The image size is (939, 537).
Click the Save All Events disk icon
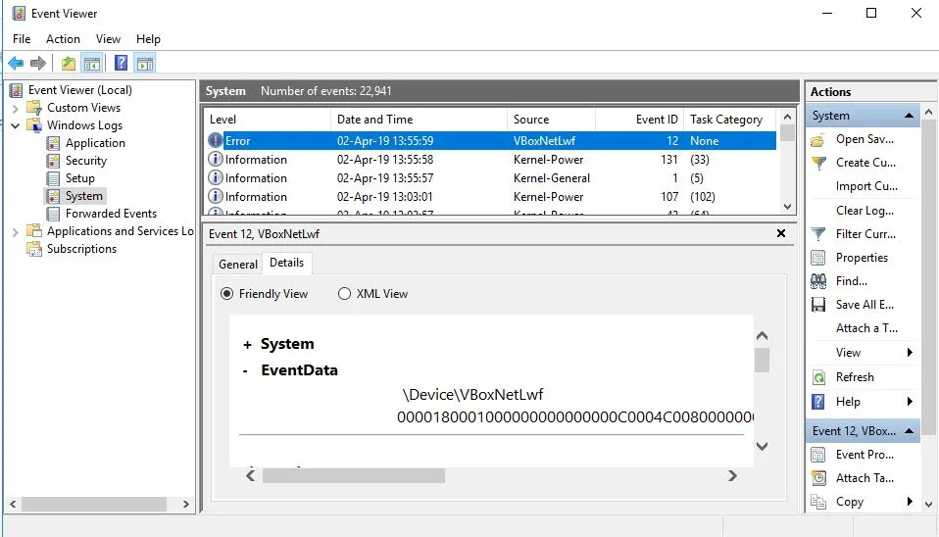click(x=818, y=305)
